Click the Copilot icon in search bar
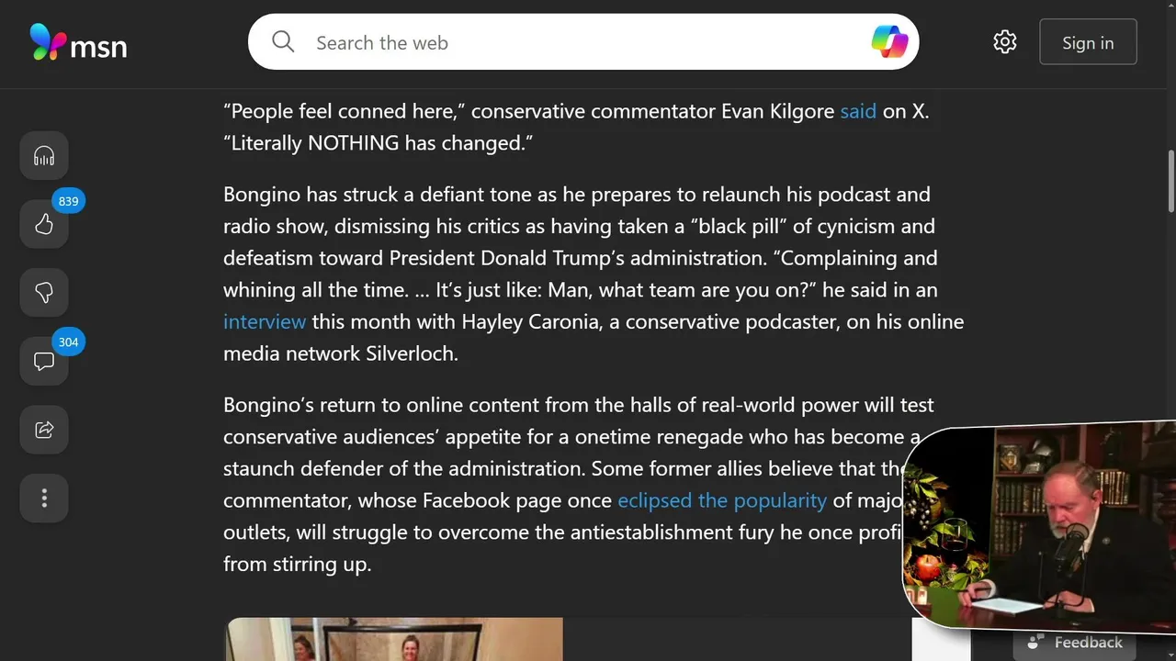 click(x=889, y=41)
